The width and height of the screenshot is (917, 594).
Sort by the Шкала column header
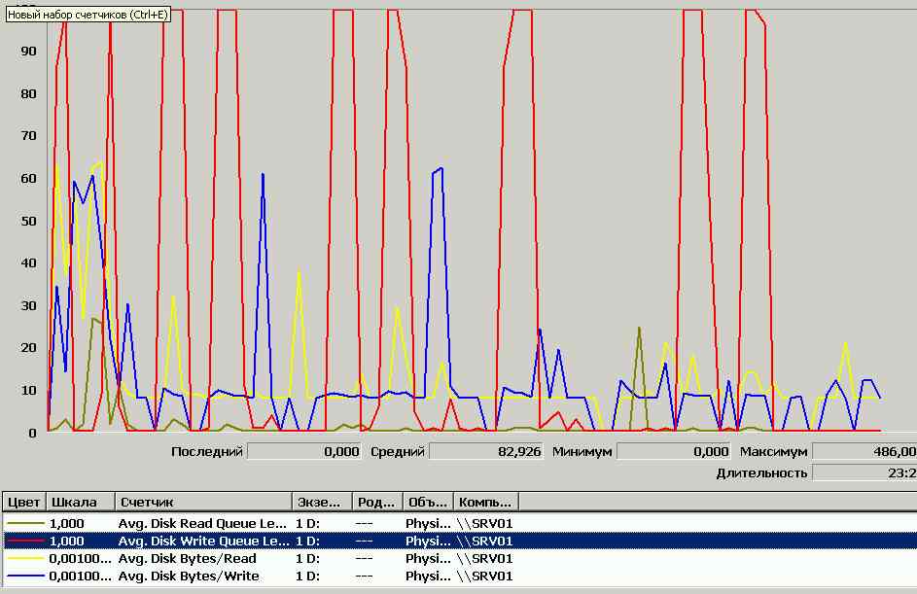point(80,502)
